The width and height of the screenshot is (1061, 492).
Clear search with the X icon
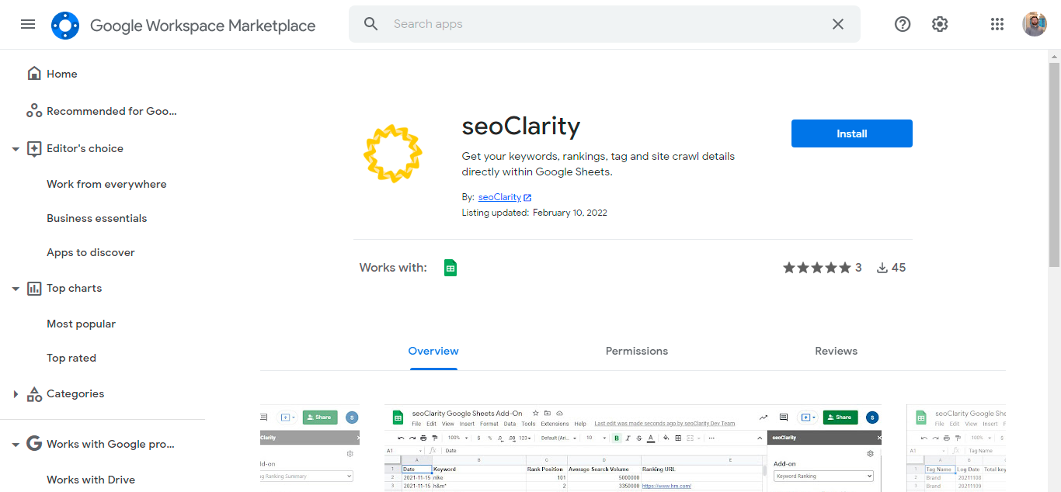coord(837,24)
